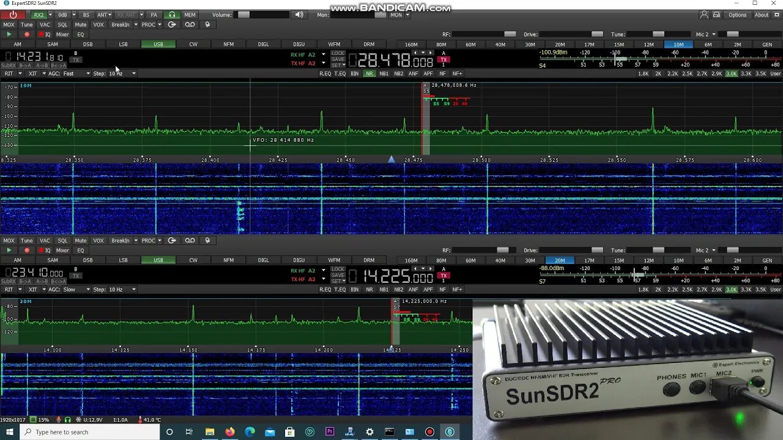Open the Options button

point(738,15)
